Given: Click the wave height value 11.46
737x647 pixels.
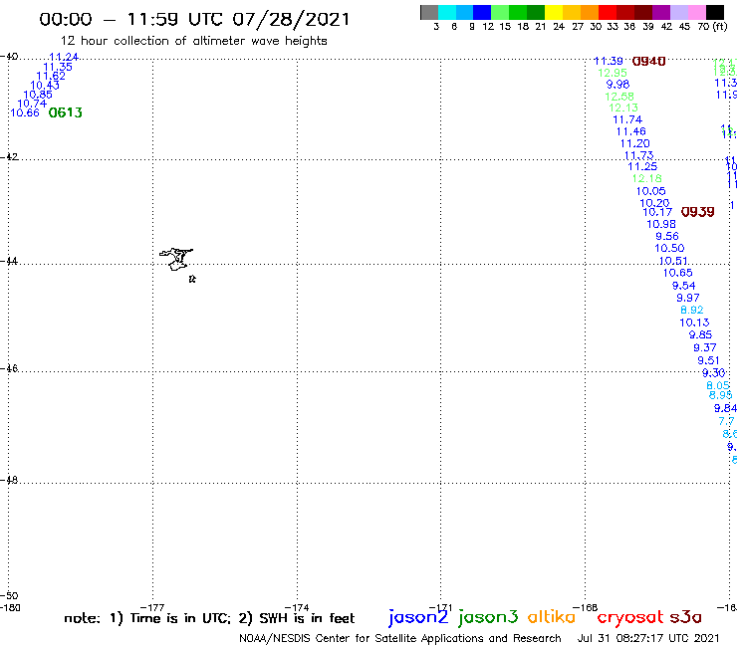Looking at the screenshot, I should 631,131.
